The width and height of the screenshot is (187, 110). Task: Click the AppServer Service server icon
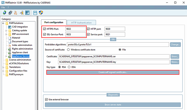click(x=10, y=56)
